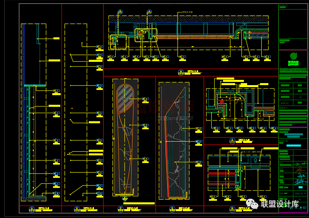Screen dimensions: 309x218
Task: Click the DETAILS A circle marker
Action: pyautogui.click(x=232, y=141)
